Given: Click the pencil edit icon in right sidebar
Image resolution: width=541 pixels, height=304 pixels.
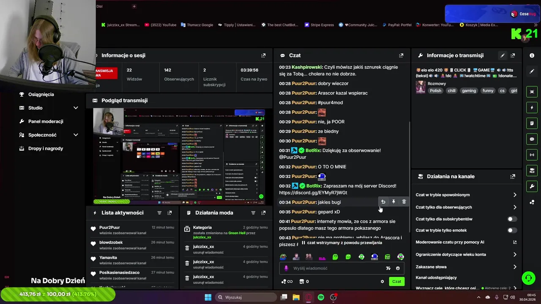Looking at the screenshot, I should [x=532, y=71].
